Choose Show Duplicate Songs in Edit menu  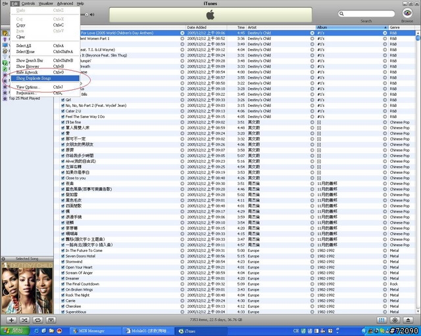tap(45, 78)
